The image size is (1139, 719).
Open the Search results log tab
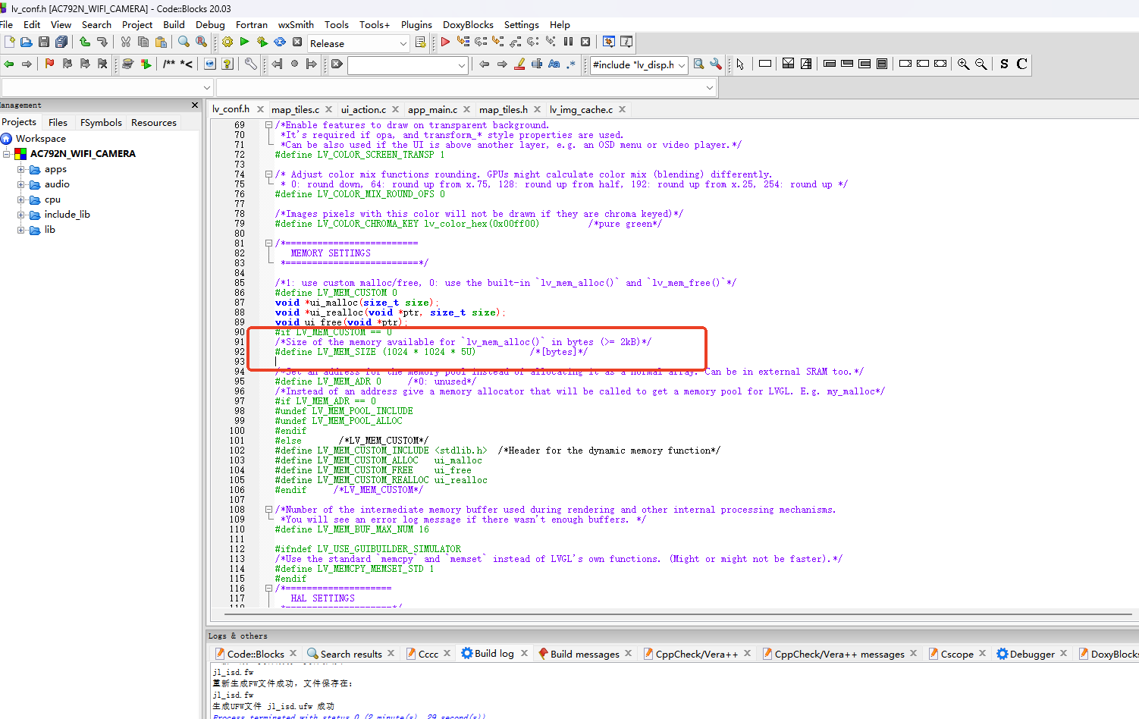tap(350, 654)
